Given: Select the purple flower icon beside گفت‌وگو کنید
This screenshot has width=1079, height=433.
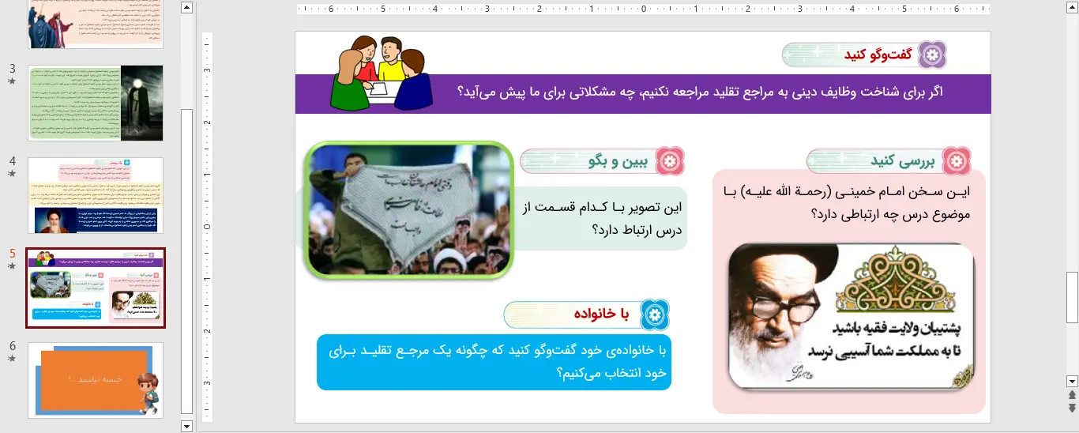Looking at the screenshot, I should (933, 55).
